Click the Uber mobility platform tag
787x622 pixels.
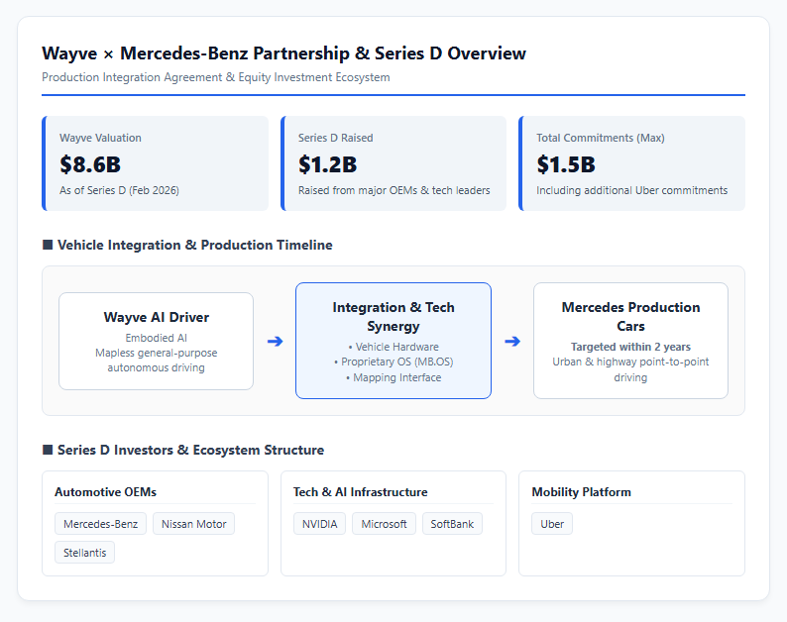(x=552, y=524)
